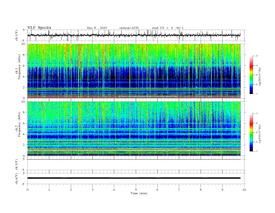Click the ch.1 spectrogram color bar
275x213 pixels.
(x=251, y=75)
